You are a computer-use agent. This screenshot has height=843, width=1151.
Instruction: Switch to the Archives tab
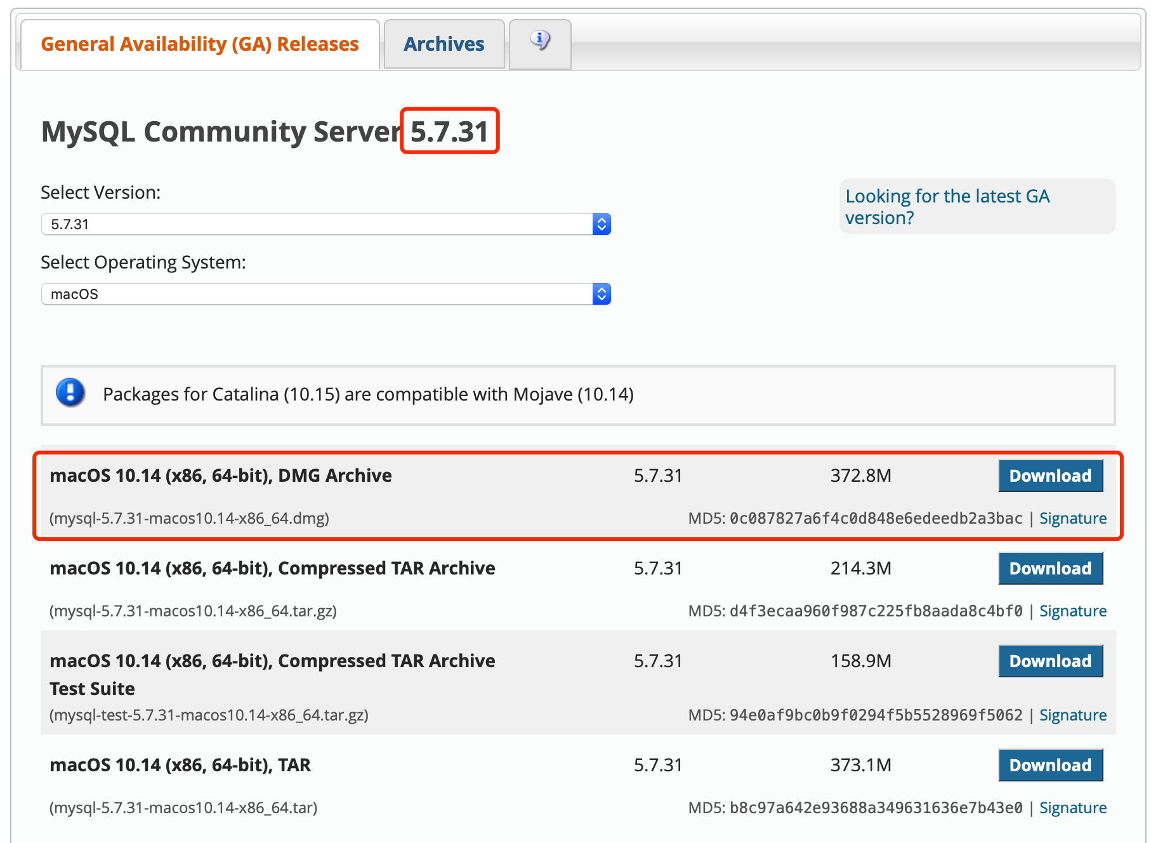pos(444,44)
